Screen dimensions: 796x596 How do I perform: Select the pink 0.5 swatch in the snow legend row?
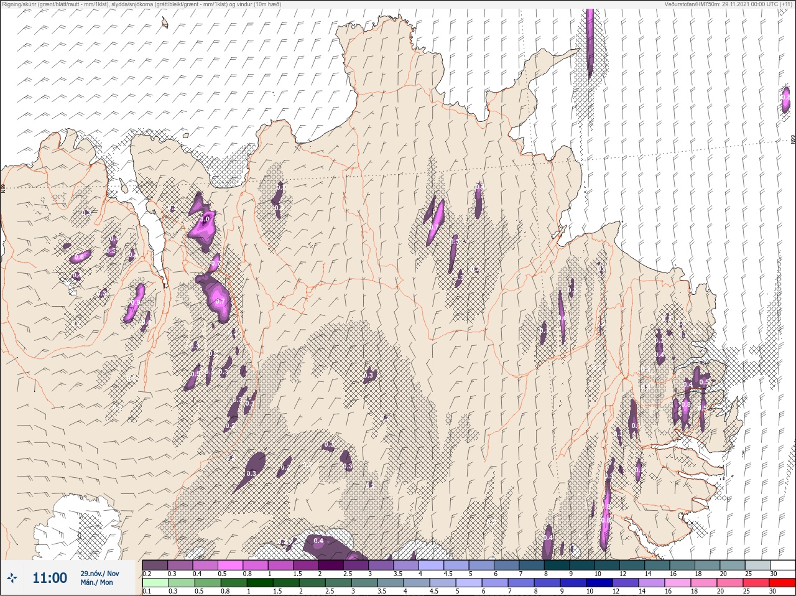point(231,565)
